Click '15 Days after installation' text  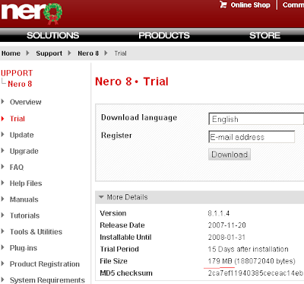[248, 249]
